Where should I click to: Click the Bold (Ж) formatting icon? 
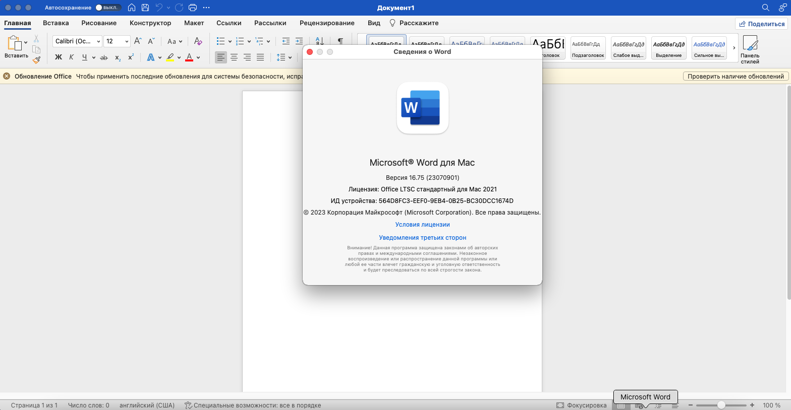click(x=59, y=57)
